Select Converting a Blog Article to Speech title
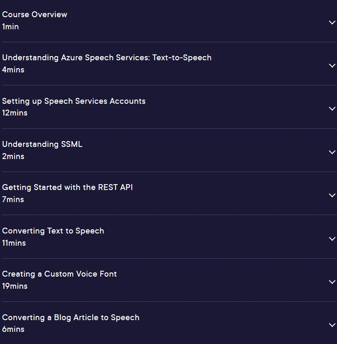Screen dimensions: 337x344 point(71,318)
